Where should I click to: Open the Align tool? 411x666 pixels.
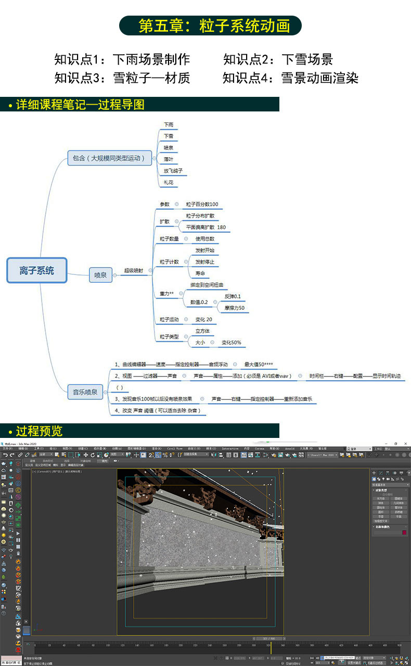[x=220, y=455]
